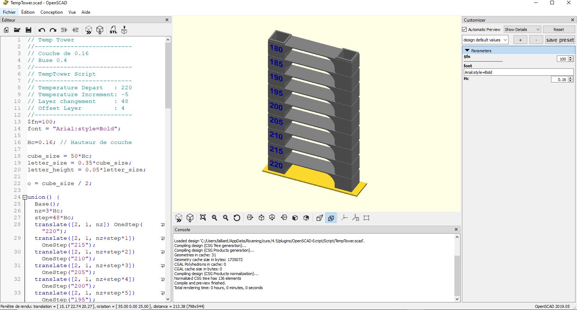Open the Édition menu
The height and width of the screenshot is (310, 577).
point(28,12)
